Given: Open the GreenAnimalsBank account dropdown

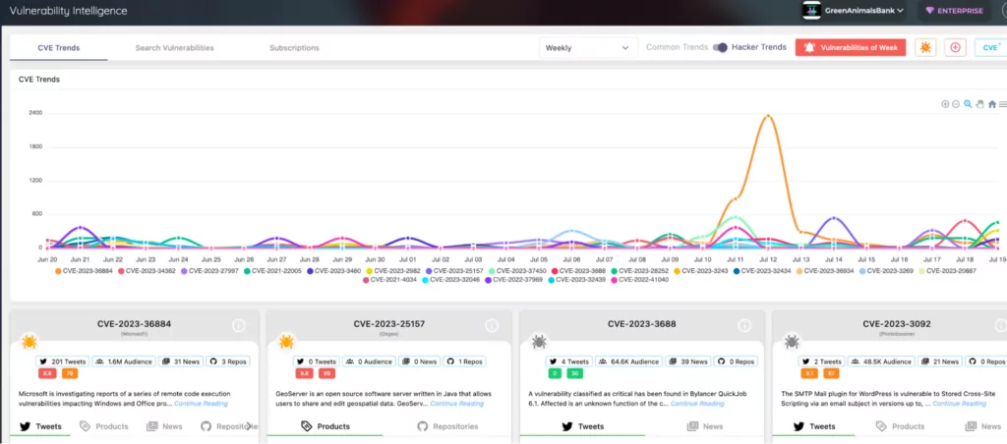Looking at the screenshot, I should pos(854,10).
